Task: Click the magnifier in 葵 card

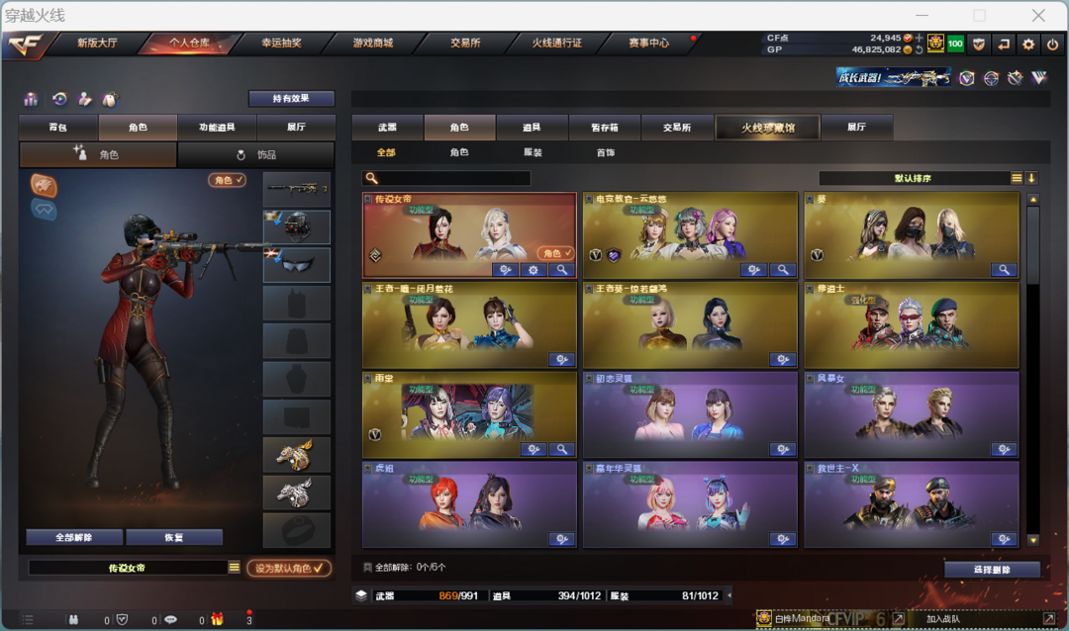Action: (1004, 270)
